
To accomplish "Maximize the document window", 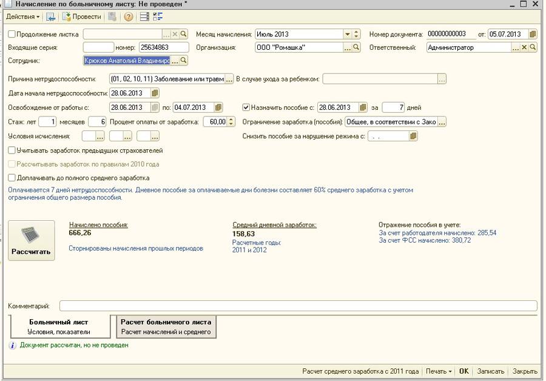I will (x=524, y=4).
